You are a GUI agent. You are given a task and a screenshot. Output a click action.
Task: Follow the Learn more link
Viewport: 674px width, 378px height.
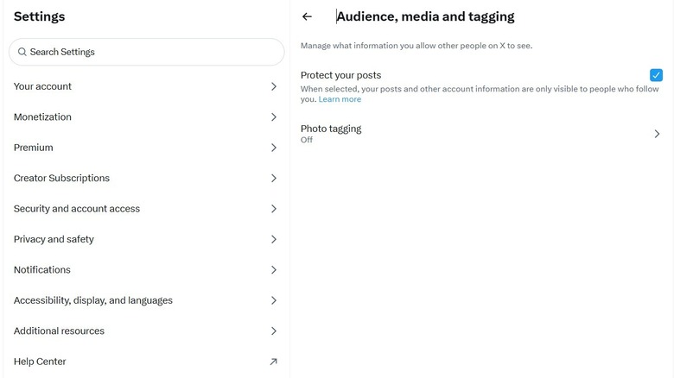tap(340, 99)
